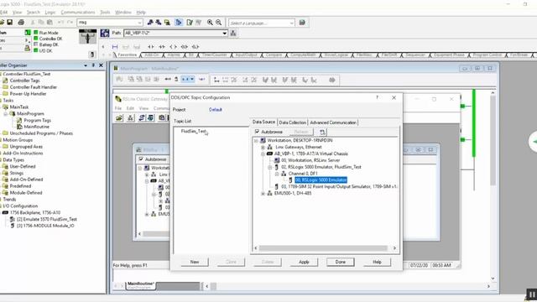Click the rightmost icon in ladder editor toolbar
The height and width of the screenshot is (302, 537).
332,80
